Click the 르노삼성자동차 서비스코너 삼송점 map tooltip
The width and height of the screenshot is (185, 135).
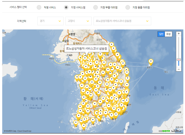click(x=87, y=48)
